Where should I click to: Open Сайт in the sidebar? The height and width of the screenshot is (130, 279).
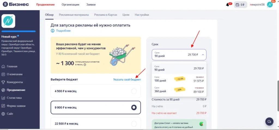(10, 114)
